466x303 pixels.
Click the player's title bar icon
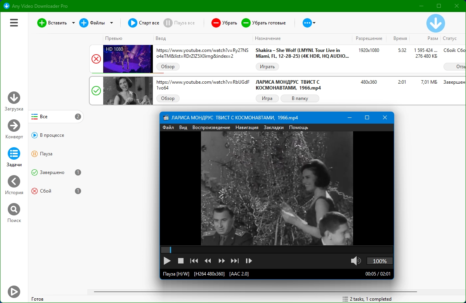(x=166, y=118)
